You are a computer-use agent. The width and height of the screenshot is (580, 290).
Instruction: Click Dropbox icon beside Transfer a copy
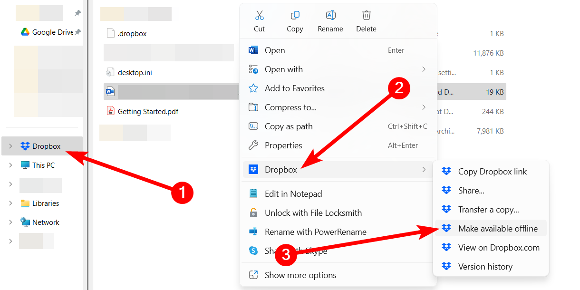coord(446,210)
